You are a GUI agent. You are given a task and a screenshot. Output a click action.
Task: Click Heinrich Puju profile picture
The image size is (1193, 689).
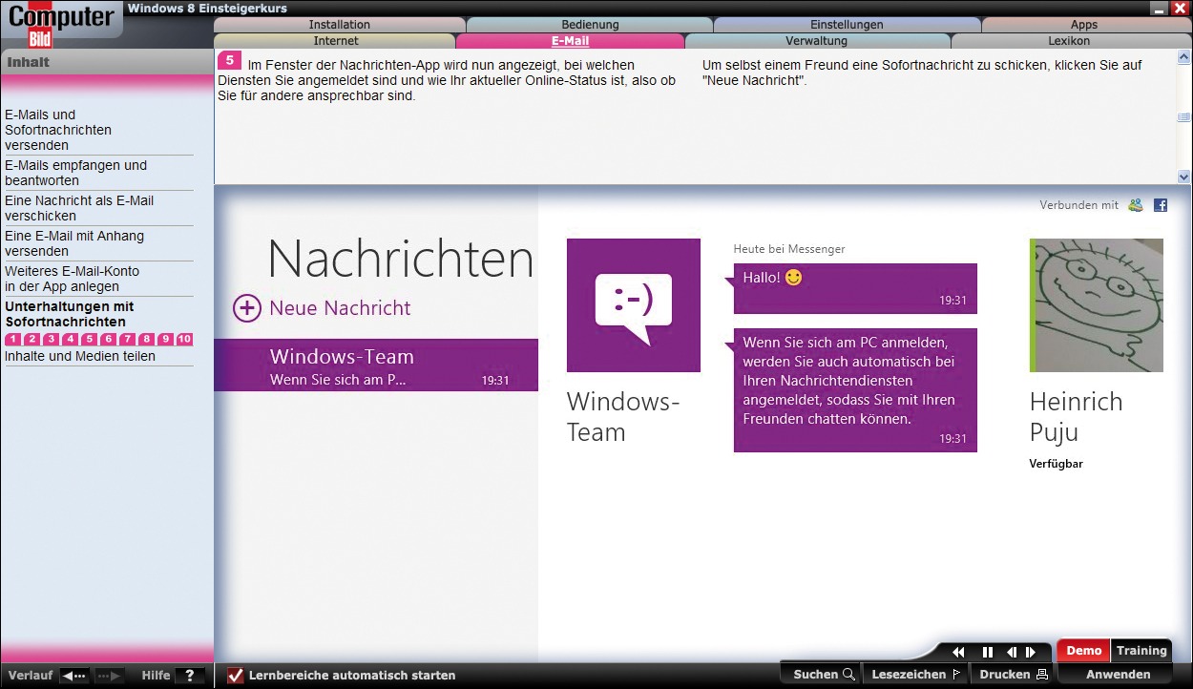(1097, 305)
